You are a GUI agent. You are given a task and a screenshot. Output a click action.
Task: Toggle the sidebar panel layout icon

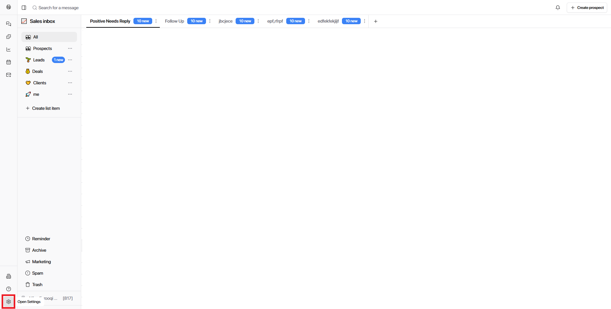[x=24, y=8]
